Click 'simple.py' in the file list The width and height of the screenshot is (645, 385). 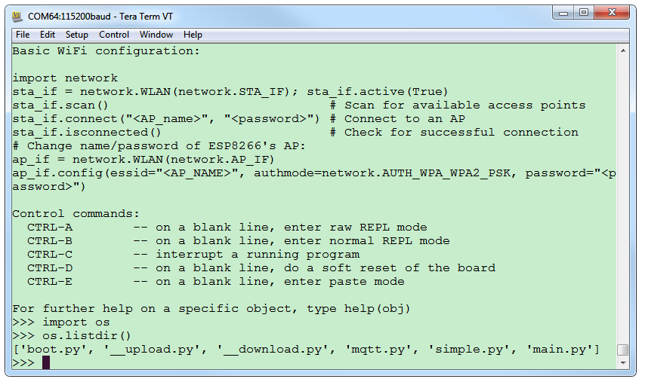point(473,350)
